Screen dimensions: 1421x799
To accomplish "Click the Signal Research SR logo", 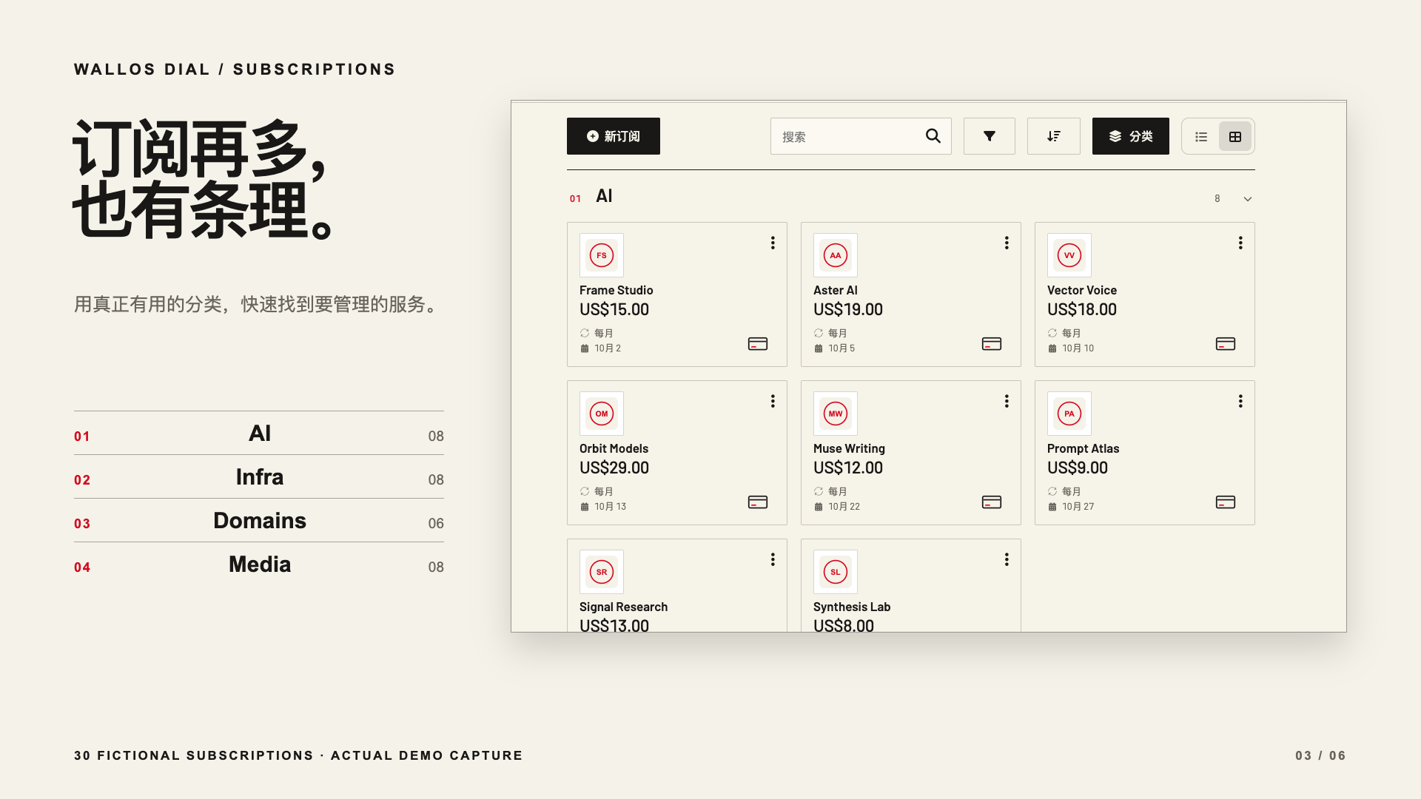I will 602,572.
